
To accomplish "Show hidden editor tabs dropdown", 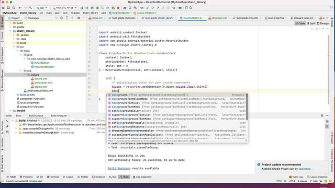I will pos(327,18).
